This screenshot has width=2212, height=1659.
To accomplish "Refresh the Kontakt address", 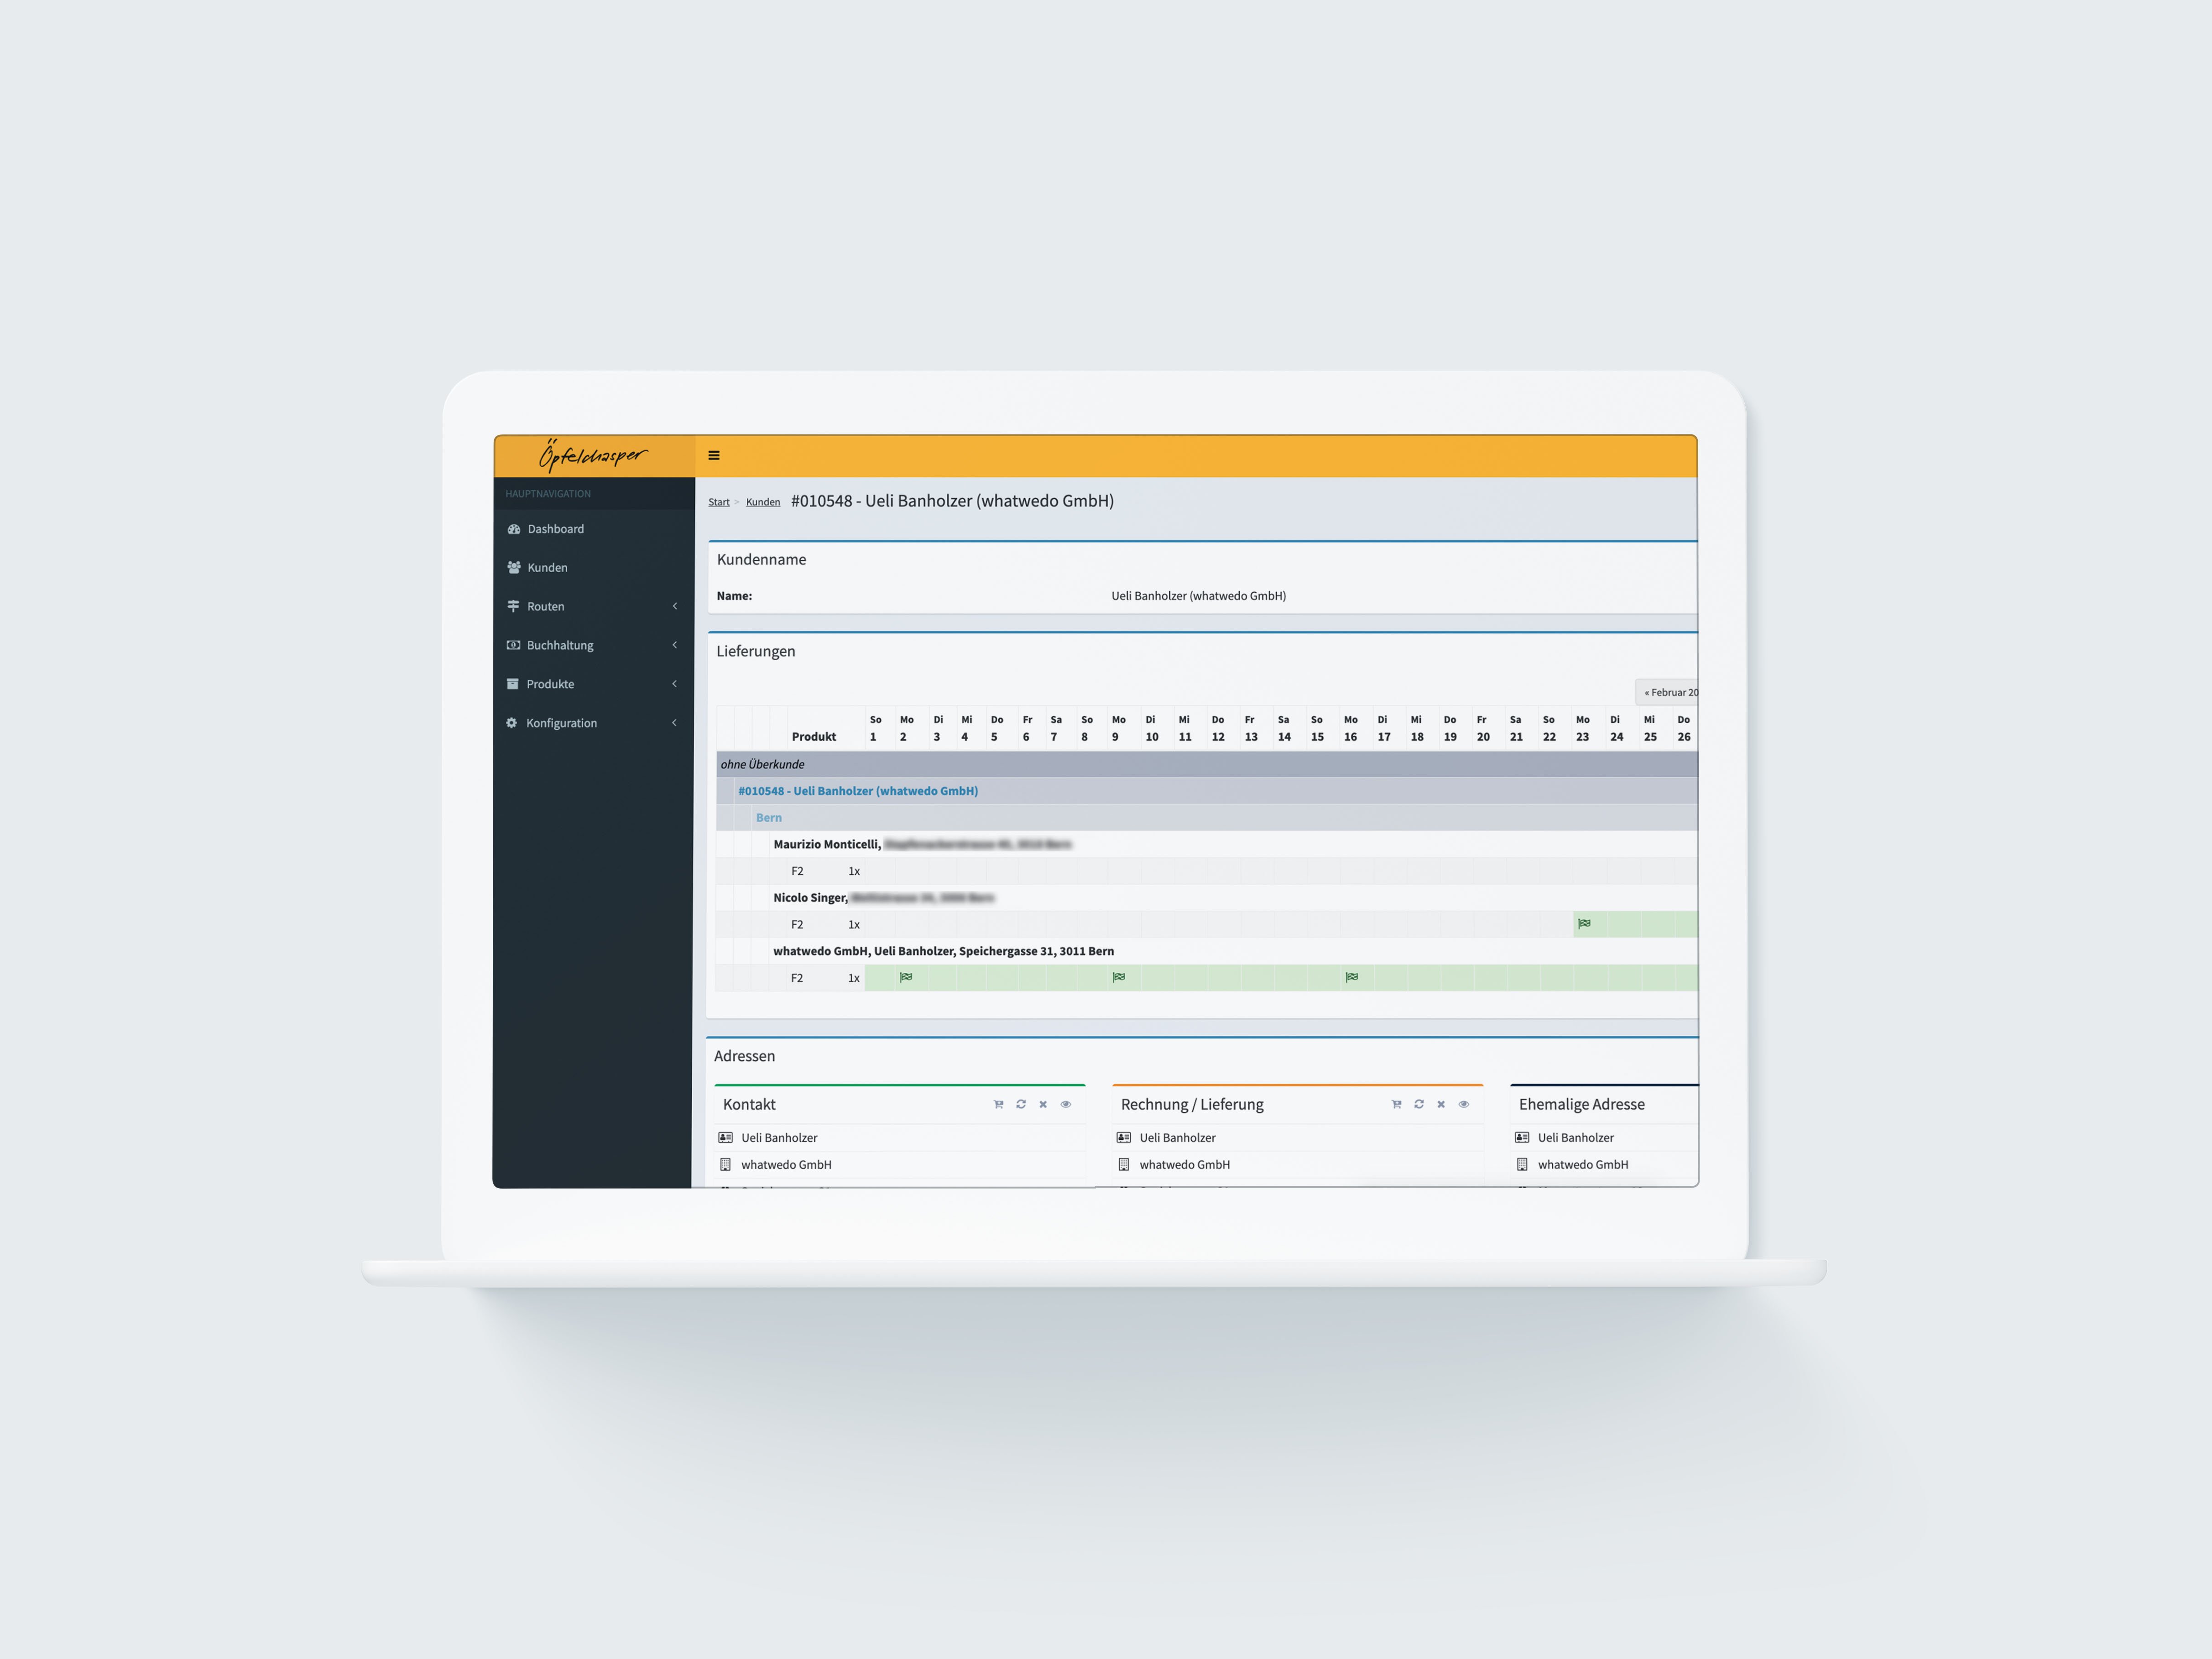I will pyautogui.click(x=1021, y=1104).
